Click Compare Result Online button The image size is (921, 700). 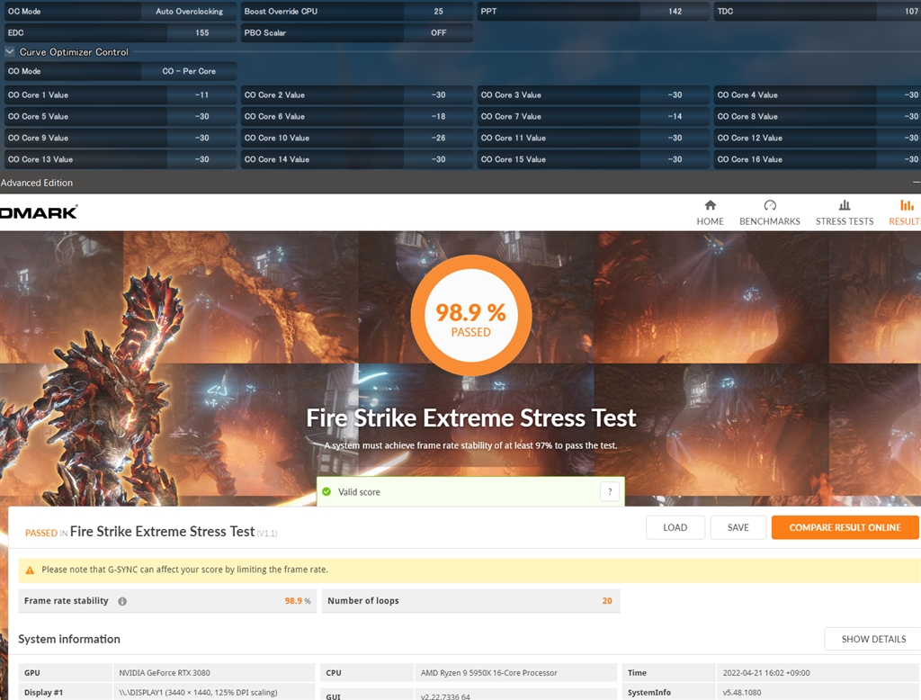click(x=845, y=527)
